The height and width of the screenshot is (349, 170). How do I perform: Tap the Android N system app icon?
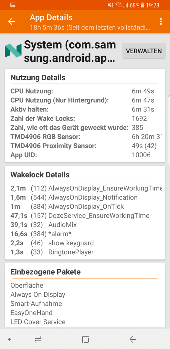click(13, 51)
